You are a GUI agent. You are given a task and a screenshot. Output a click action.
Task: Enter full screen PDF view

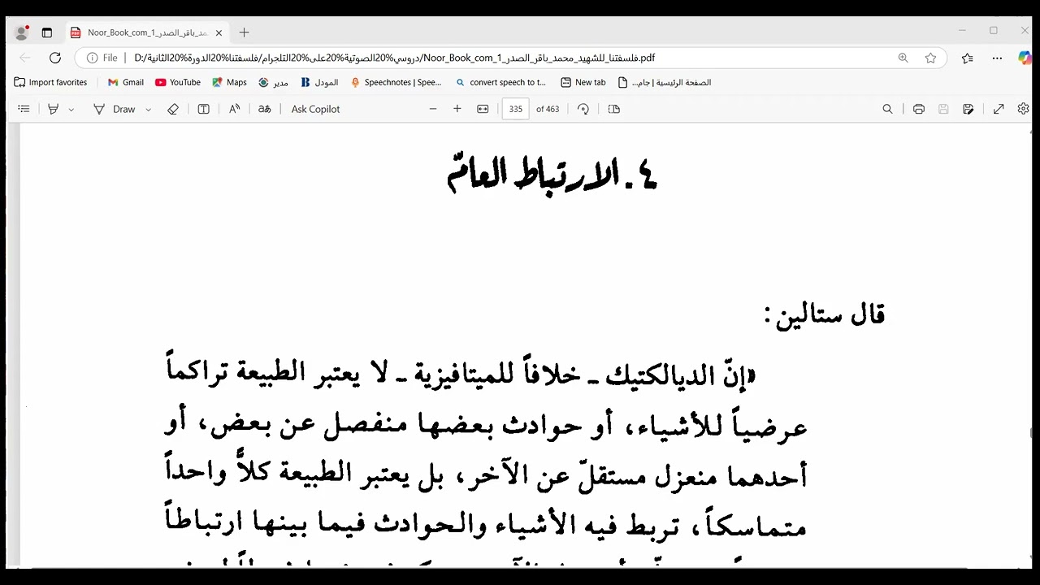(x=999, y=109)
